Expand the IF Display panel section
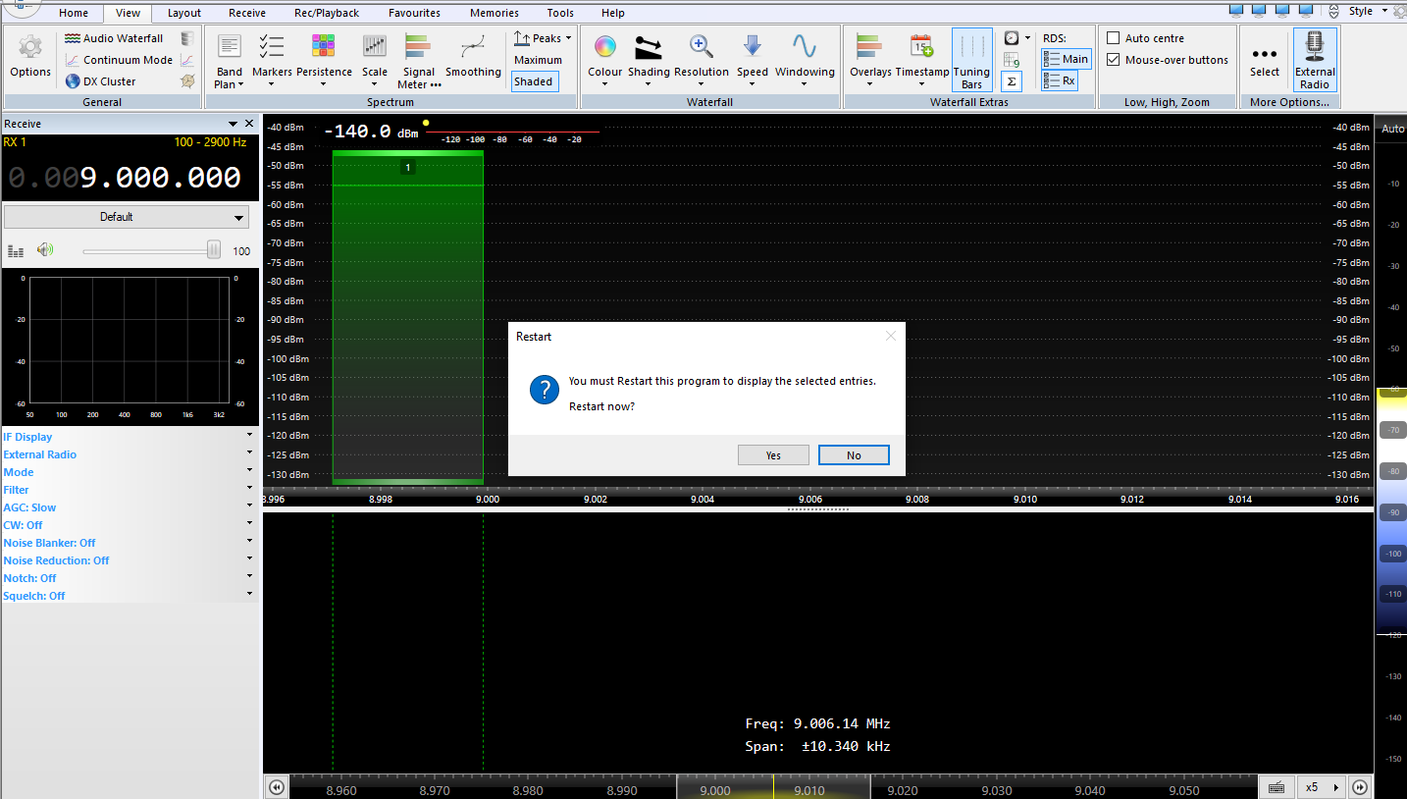 (27, 437)
